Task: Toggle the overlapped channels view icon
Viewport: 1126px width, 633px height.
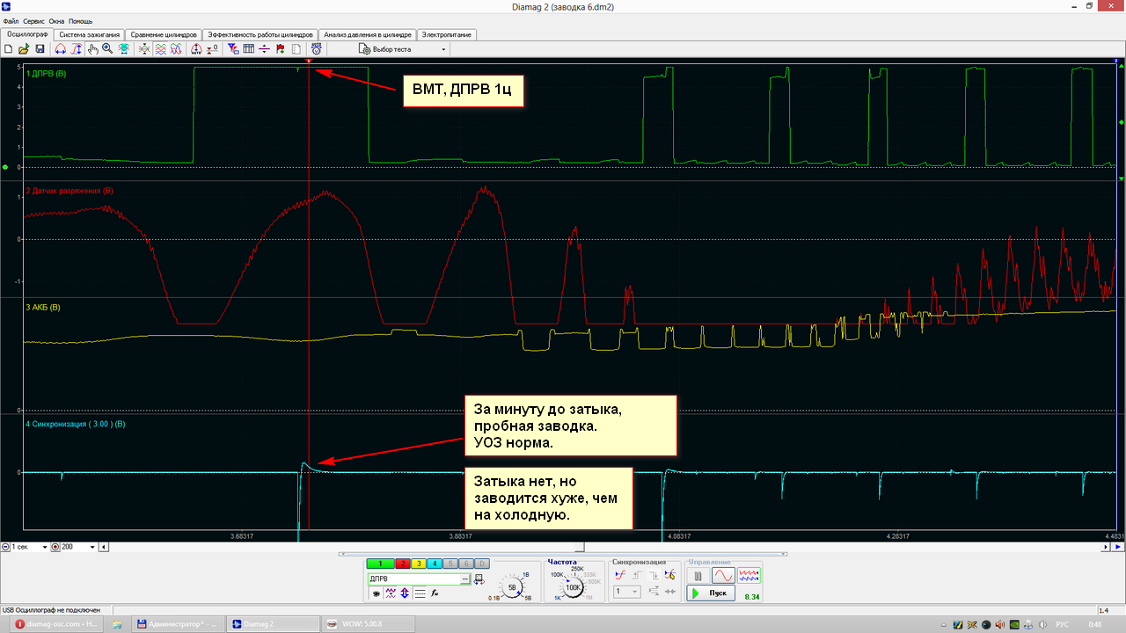Action: point(176,49)
